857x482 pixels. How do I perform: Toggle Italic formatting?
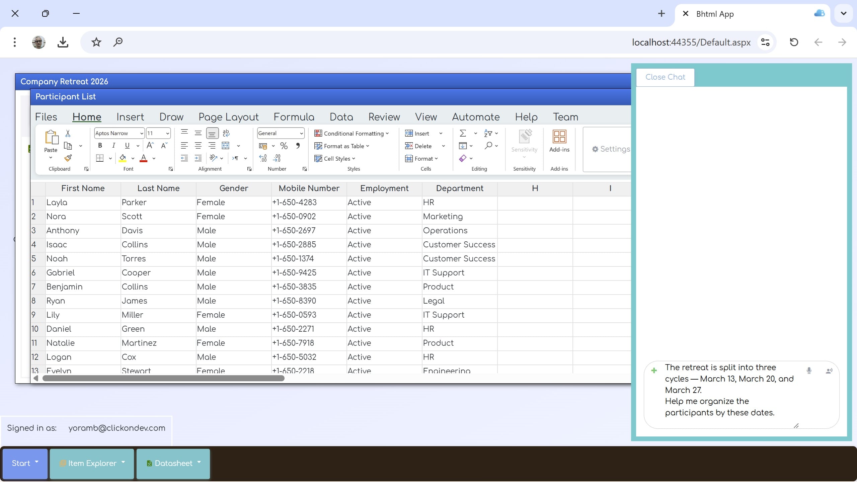(113, 145)
